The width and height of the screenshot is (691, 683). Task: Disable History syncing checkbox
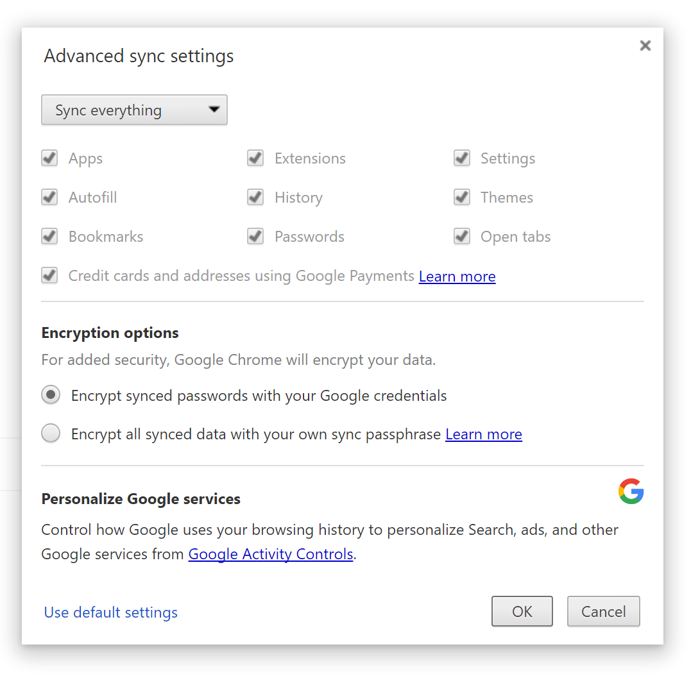256,198
